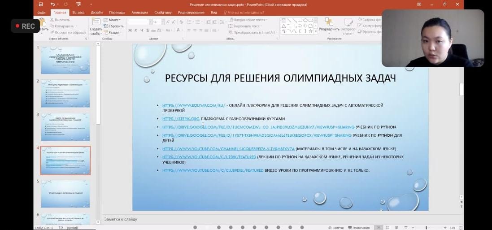This screenshot has height=230, width=492.
Task: Justify text alignment
Action: [207, 30]
